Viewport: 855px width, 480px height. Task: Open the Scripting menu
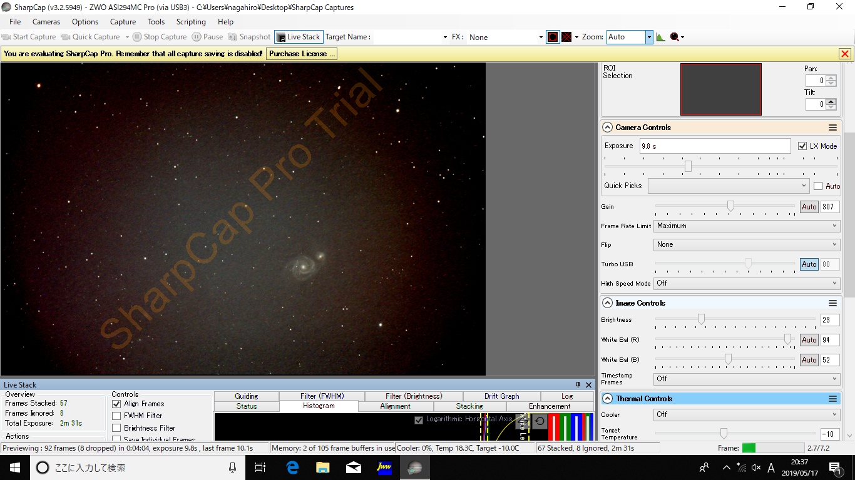191,22
